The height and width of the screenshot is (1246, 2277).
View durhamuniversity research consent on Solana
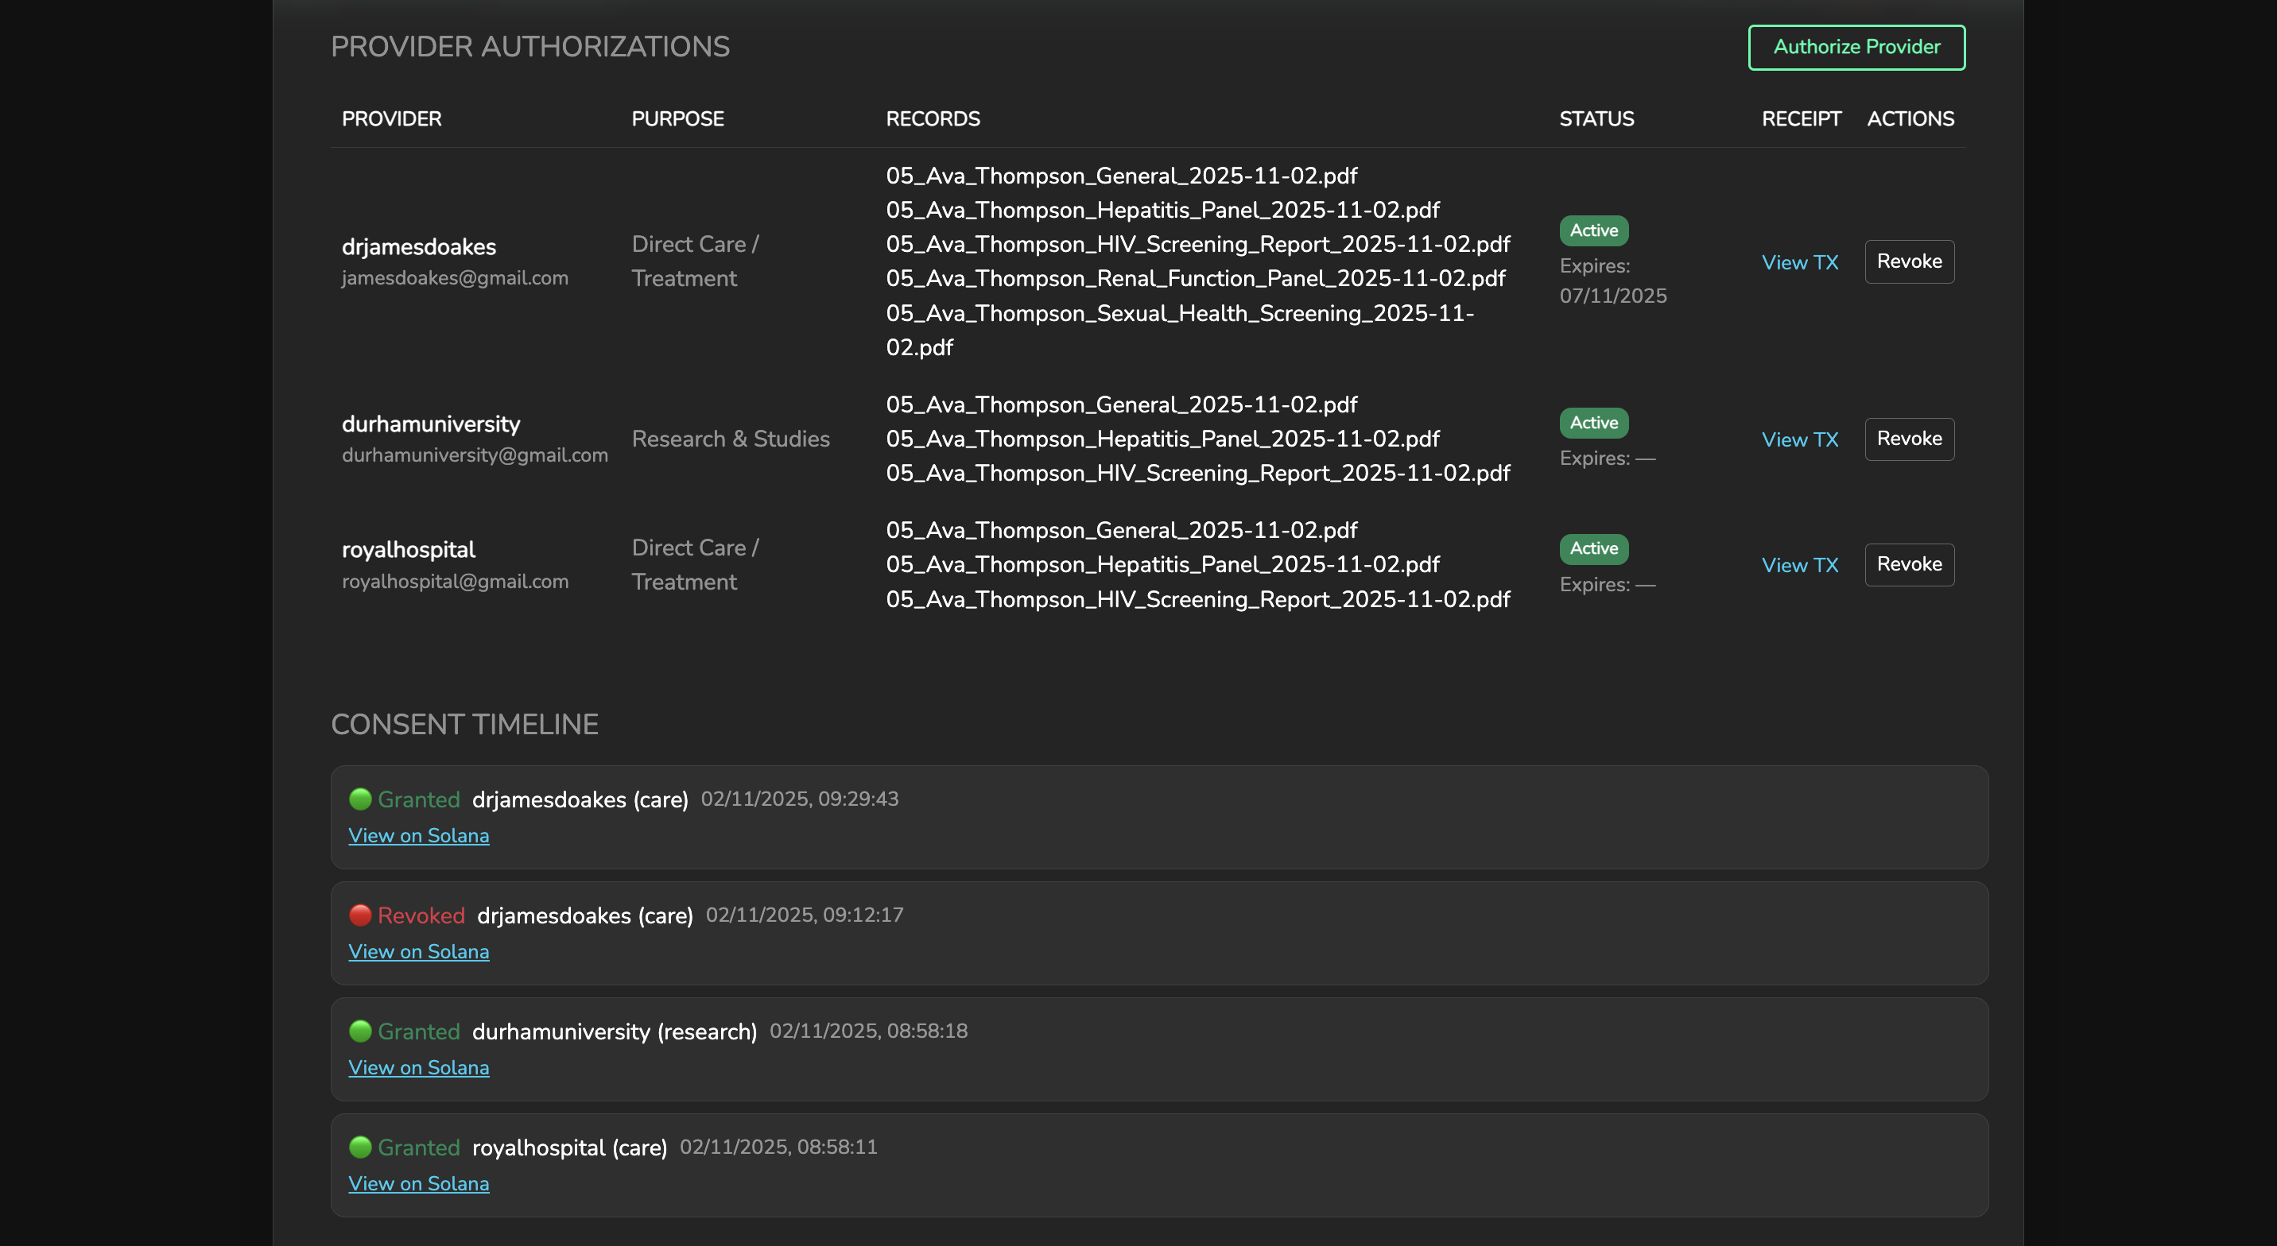[418, 1067]
